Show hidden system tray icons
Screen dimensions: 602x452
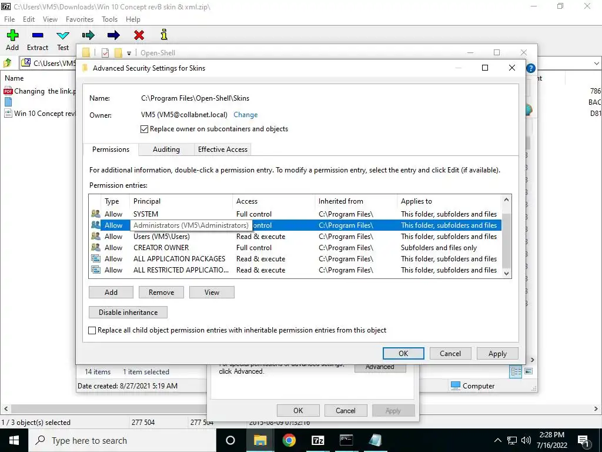pyautogui.click(x=497, y=440)
